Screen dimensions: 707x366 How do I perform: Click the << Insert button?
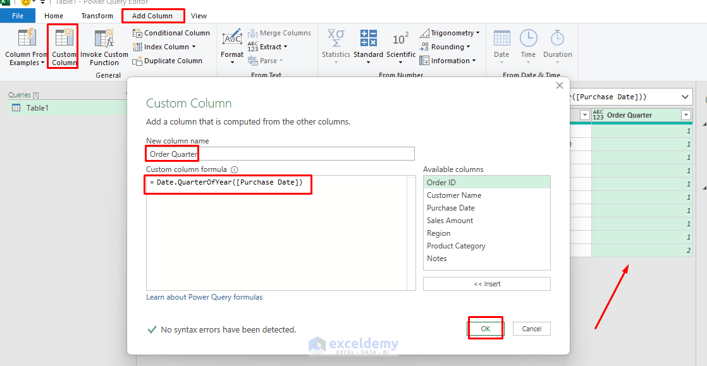(487, 284)
